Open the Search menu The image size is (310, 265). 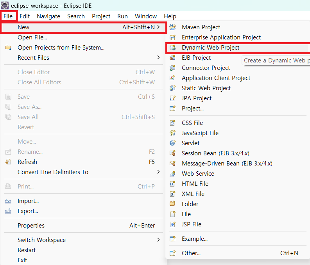[76, 16]
